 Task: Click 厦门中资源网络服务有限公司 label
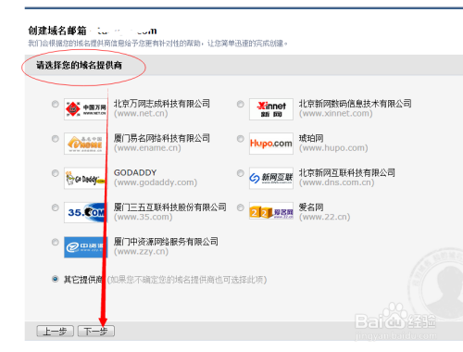[x=166, y=242]
